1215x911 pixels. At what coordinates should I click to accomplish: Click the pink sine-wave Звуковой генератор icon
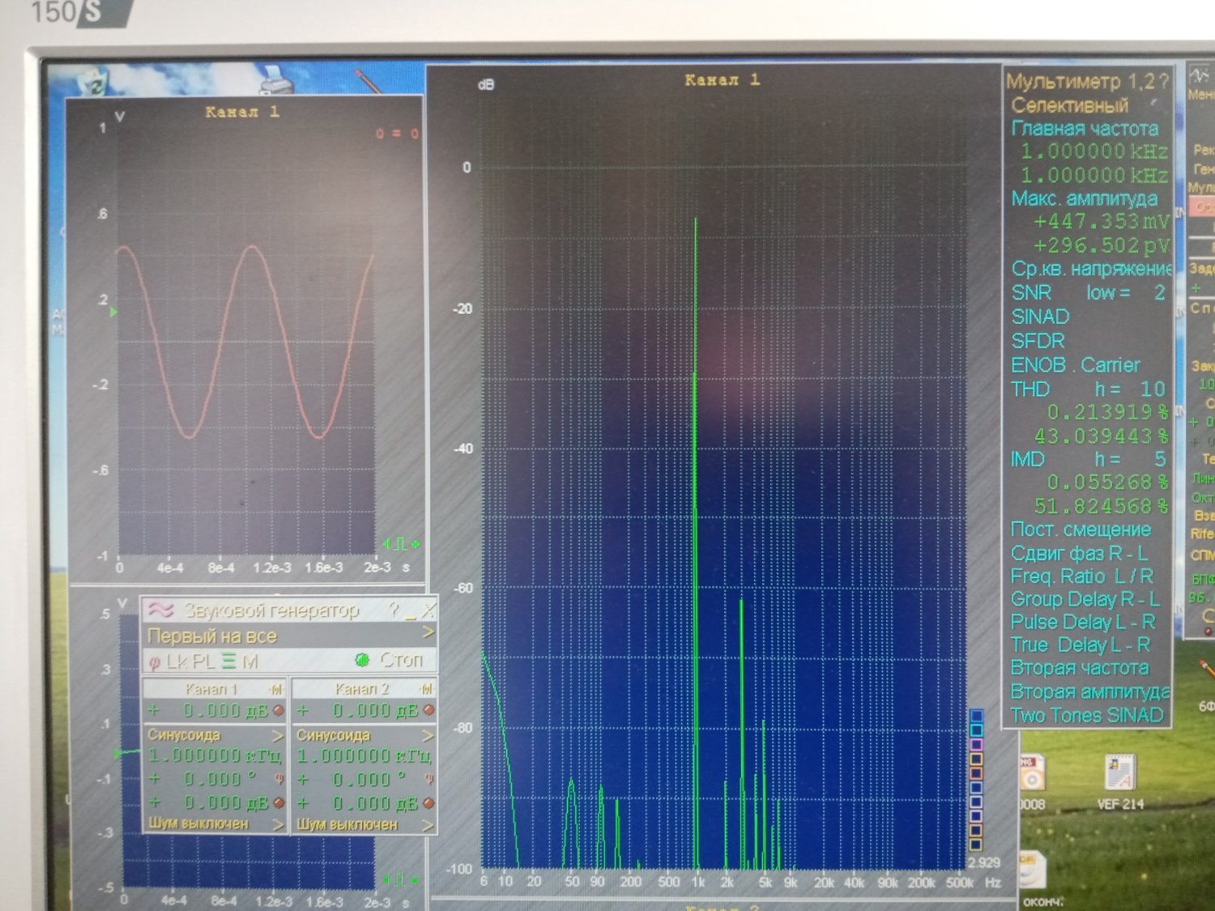[x=160, y=610]
